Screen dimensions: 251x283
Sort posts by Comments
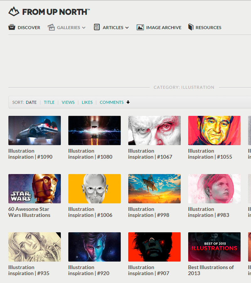[x=112, y=102]
